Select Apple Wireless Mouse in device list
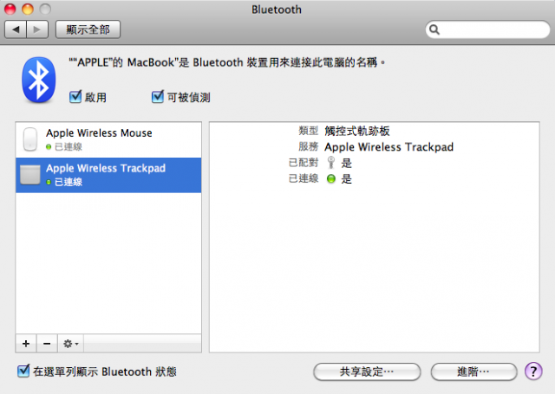Image resolution: width=555 pixels, height=394 pixels. pos(108,139)
